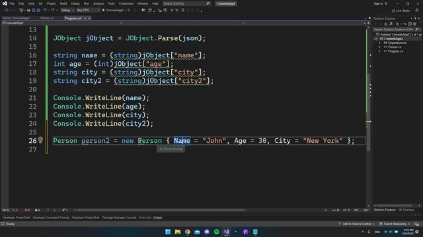Switch to the NuGet: ConsoleApp2 tab

[16, 18]
